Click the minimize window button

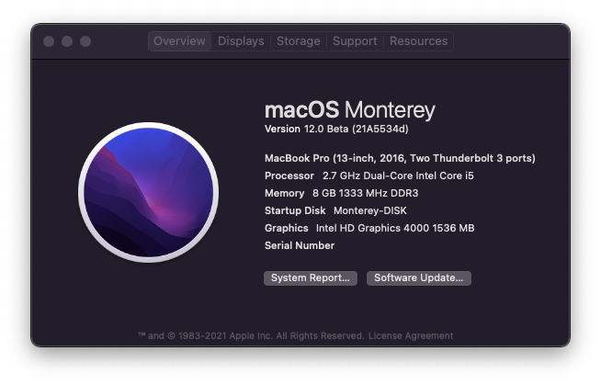click(x=67, y=41)
